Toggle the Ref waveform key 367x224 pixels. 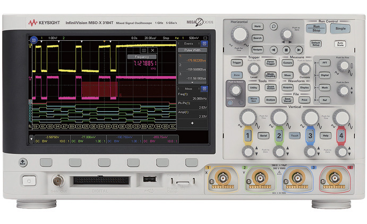[325, 100]
